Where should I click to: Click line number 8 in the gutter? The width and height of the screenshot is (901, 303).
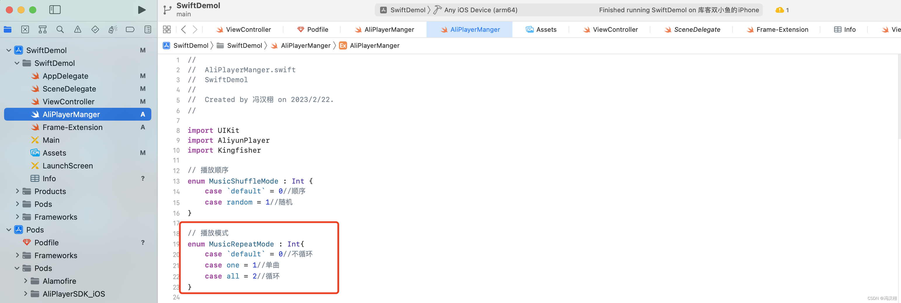(178, 131)
